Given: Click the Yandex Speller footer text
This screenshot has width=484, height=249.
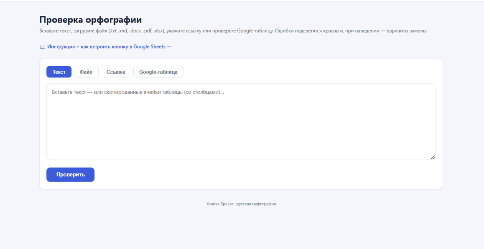Looking at the screenshot, I should [241, 204].
